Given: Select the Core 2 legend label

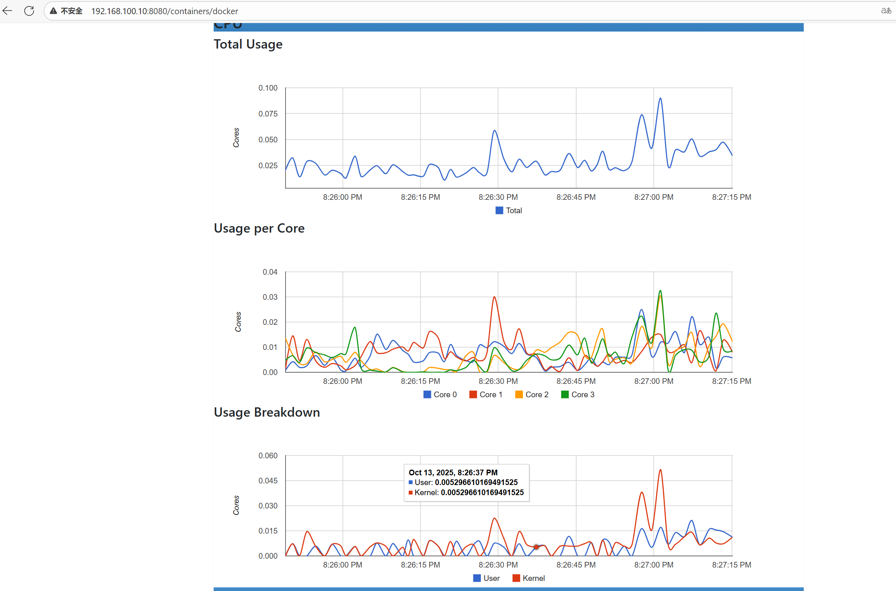Looking at the screenshot, I should [x=537, y=394].
